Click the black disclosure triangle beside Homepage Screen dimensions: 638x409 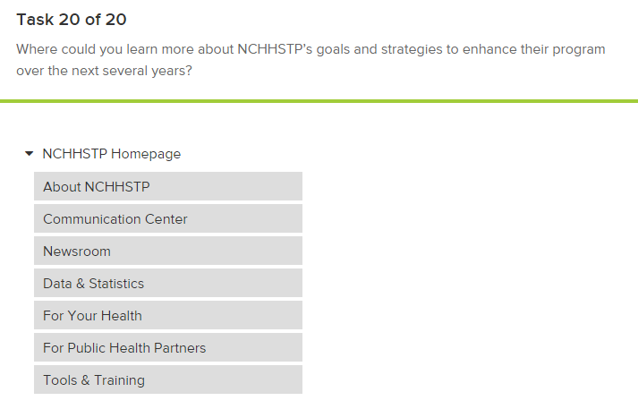[30, 154]
